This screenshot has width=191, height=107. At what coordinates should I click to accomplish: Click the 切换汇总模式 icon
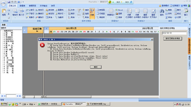pos(129,13)
